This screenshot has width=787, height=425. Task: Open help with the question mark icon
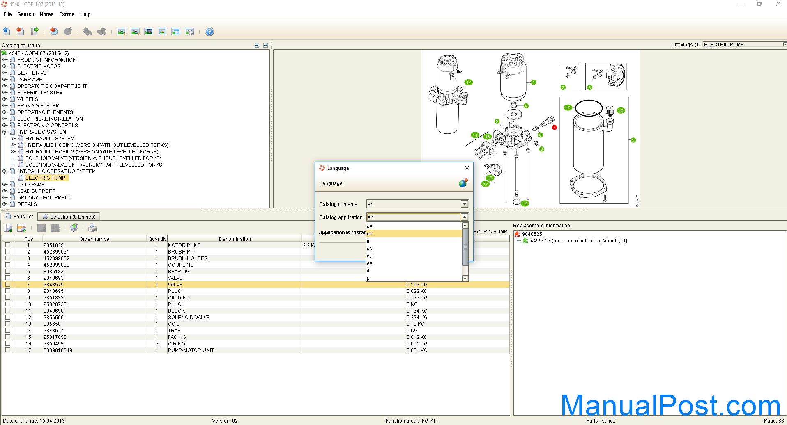(209, 32)
